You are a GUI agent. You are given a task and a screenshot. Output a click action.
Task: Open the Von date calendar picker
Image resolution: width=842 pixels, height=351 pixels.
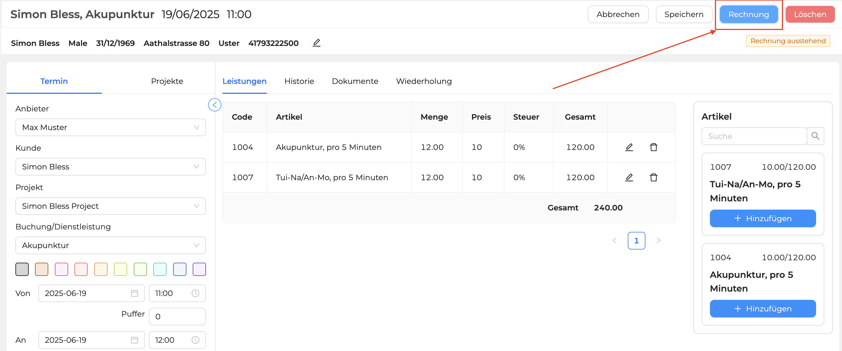134,293
